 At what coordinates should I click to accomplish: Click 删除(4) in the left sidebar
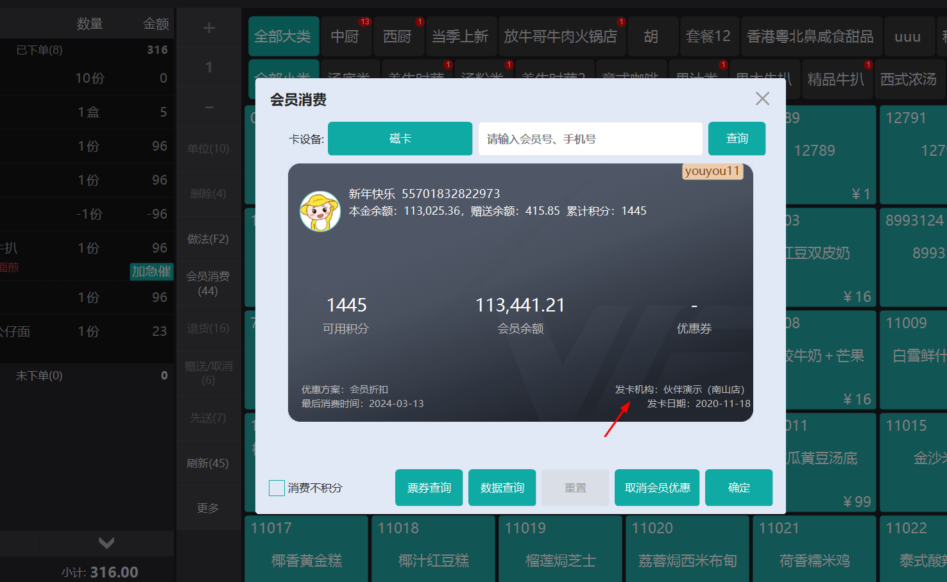209,193
